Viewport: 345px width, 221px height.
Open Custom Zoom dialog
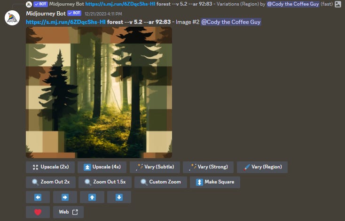pyautogui.click(x=161, y=182)
